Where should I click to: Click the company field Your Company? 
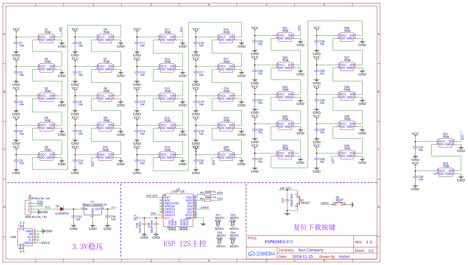(311, 250)
